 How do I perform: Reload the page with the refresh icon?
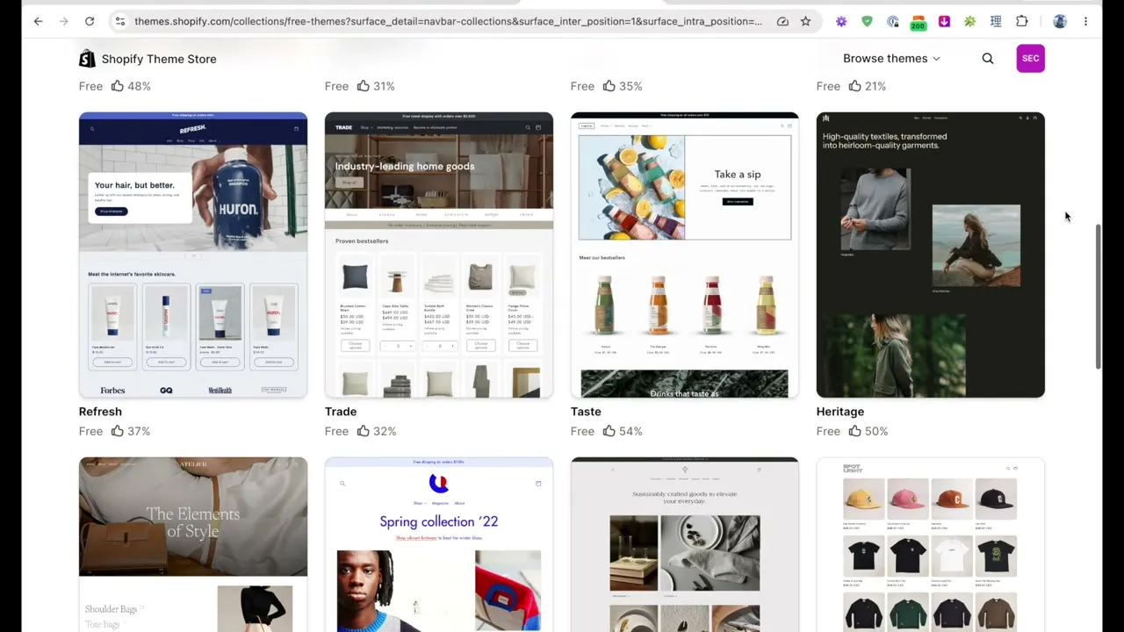click(90, 21)
